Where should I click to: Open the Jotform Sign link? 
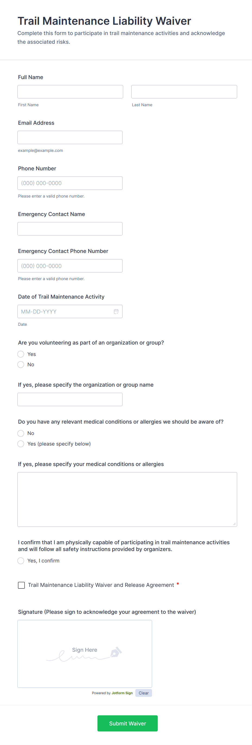point(122,693)
